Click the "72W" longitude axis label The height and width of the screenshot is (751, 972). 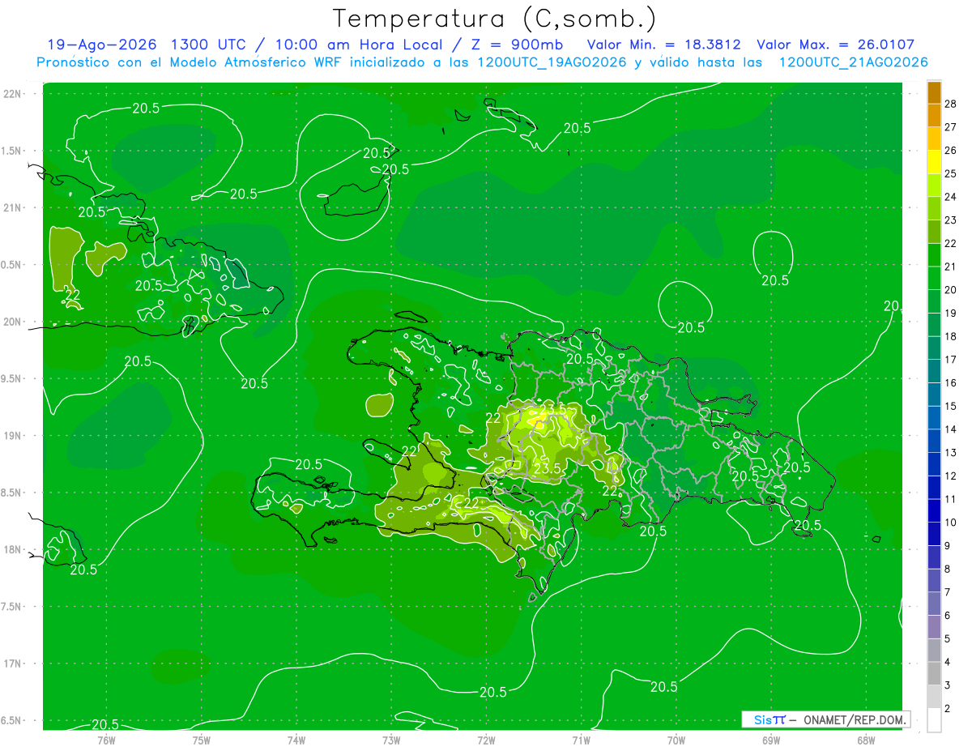point(486,740)
